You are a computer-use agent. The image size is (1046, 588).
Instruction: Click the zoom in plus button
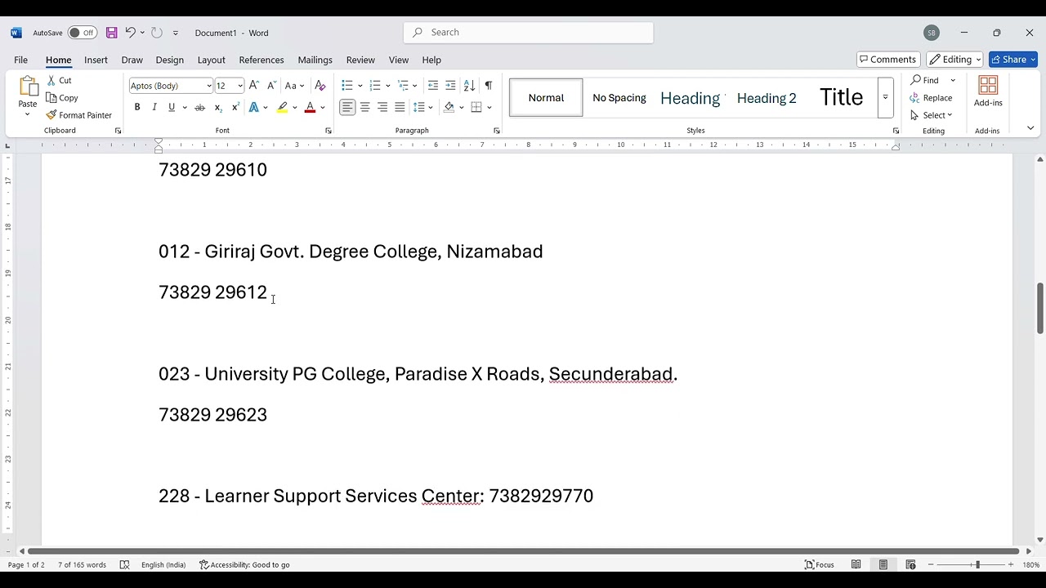coord(1011,564)
